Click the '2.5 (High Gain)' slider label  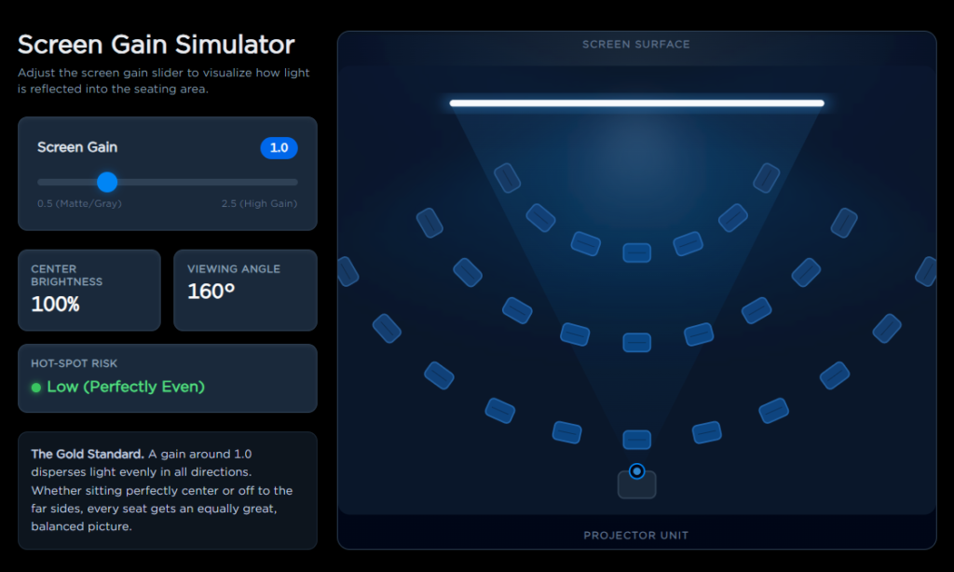pyautogui.click(x=259, y=203)
